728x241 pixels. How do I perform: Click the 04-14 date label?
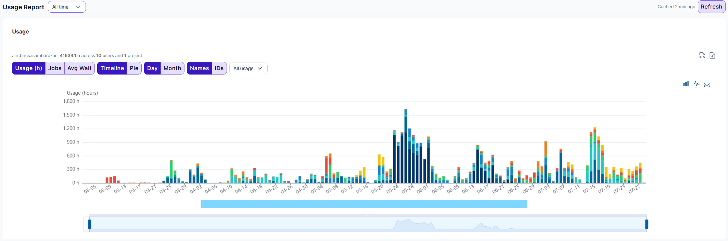point(241,189)
